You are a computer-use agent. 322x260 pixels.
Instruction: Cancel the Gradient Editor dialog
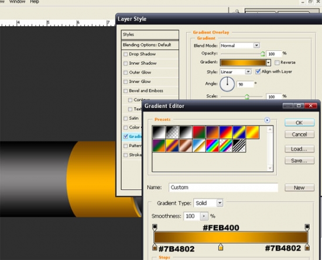[299, 134]
